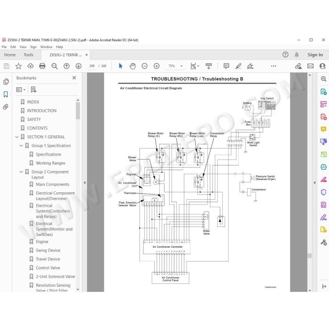
Task: Open bookmark options dropdown menu
Action: (x=21, y=90)
